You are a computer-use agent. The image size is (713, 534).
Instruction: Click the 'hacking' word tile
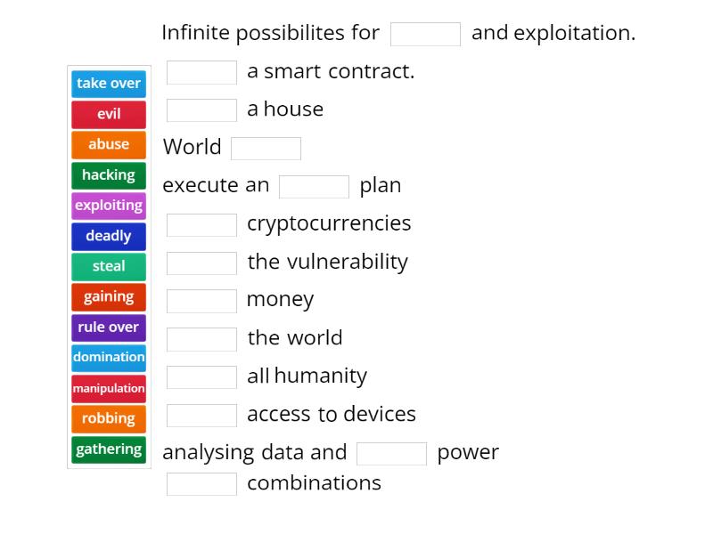point(108,175)
